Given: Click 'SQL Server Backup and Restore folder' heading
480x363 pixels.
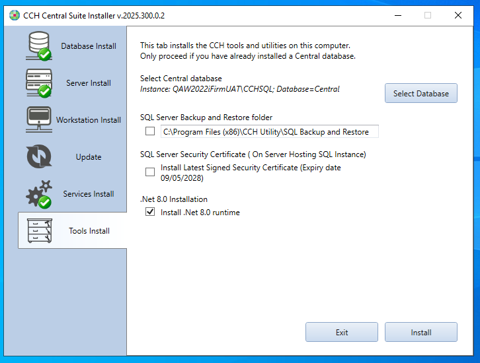Looking at the screenshot, I should 206,117.
